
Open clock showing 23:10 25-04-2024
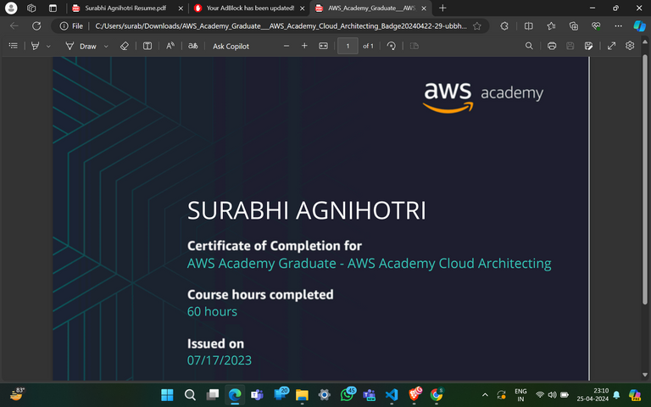point(593,394)
